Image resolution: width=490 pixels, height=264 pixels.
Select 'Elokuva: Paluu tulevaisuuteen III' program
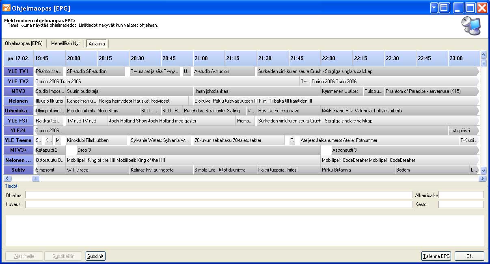tap(336, 101)
